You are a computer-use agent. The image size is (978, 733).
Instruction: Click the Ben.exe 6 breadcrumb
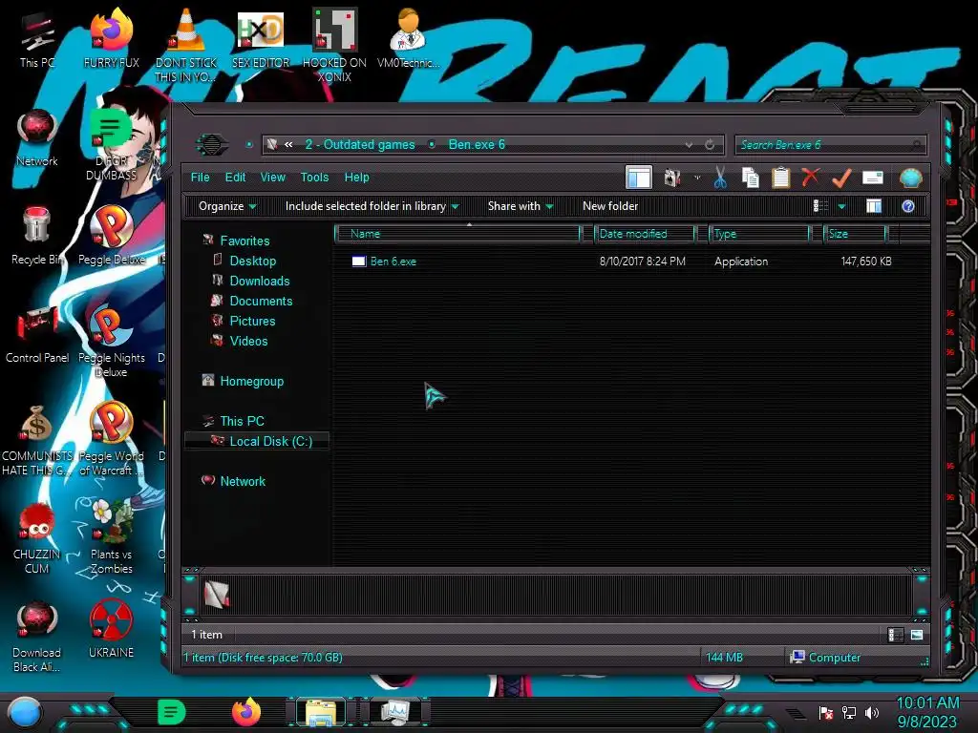(x=477, y=145)
